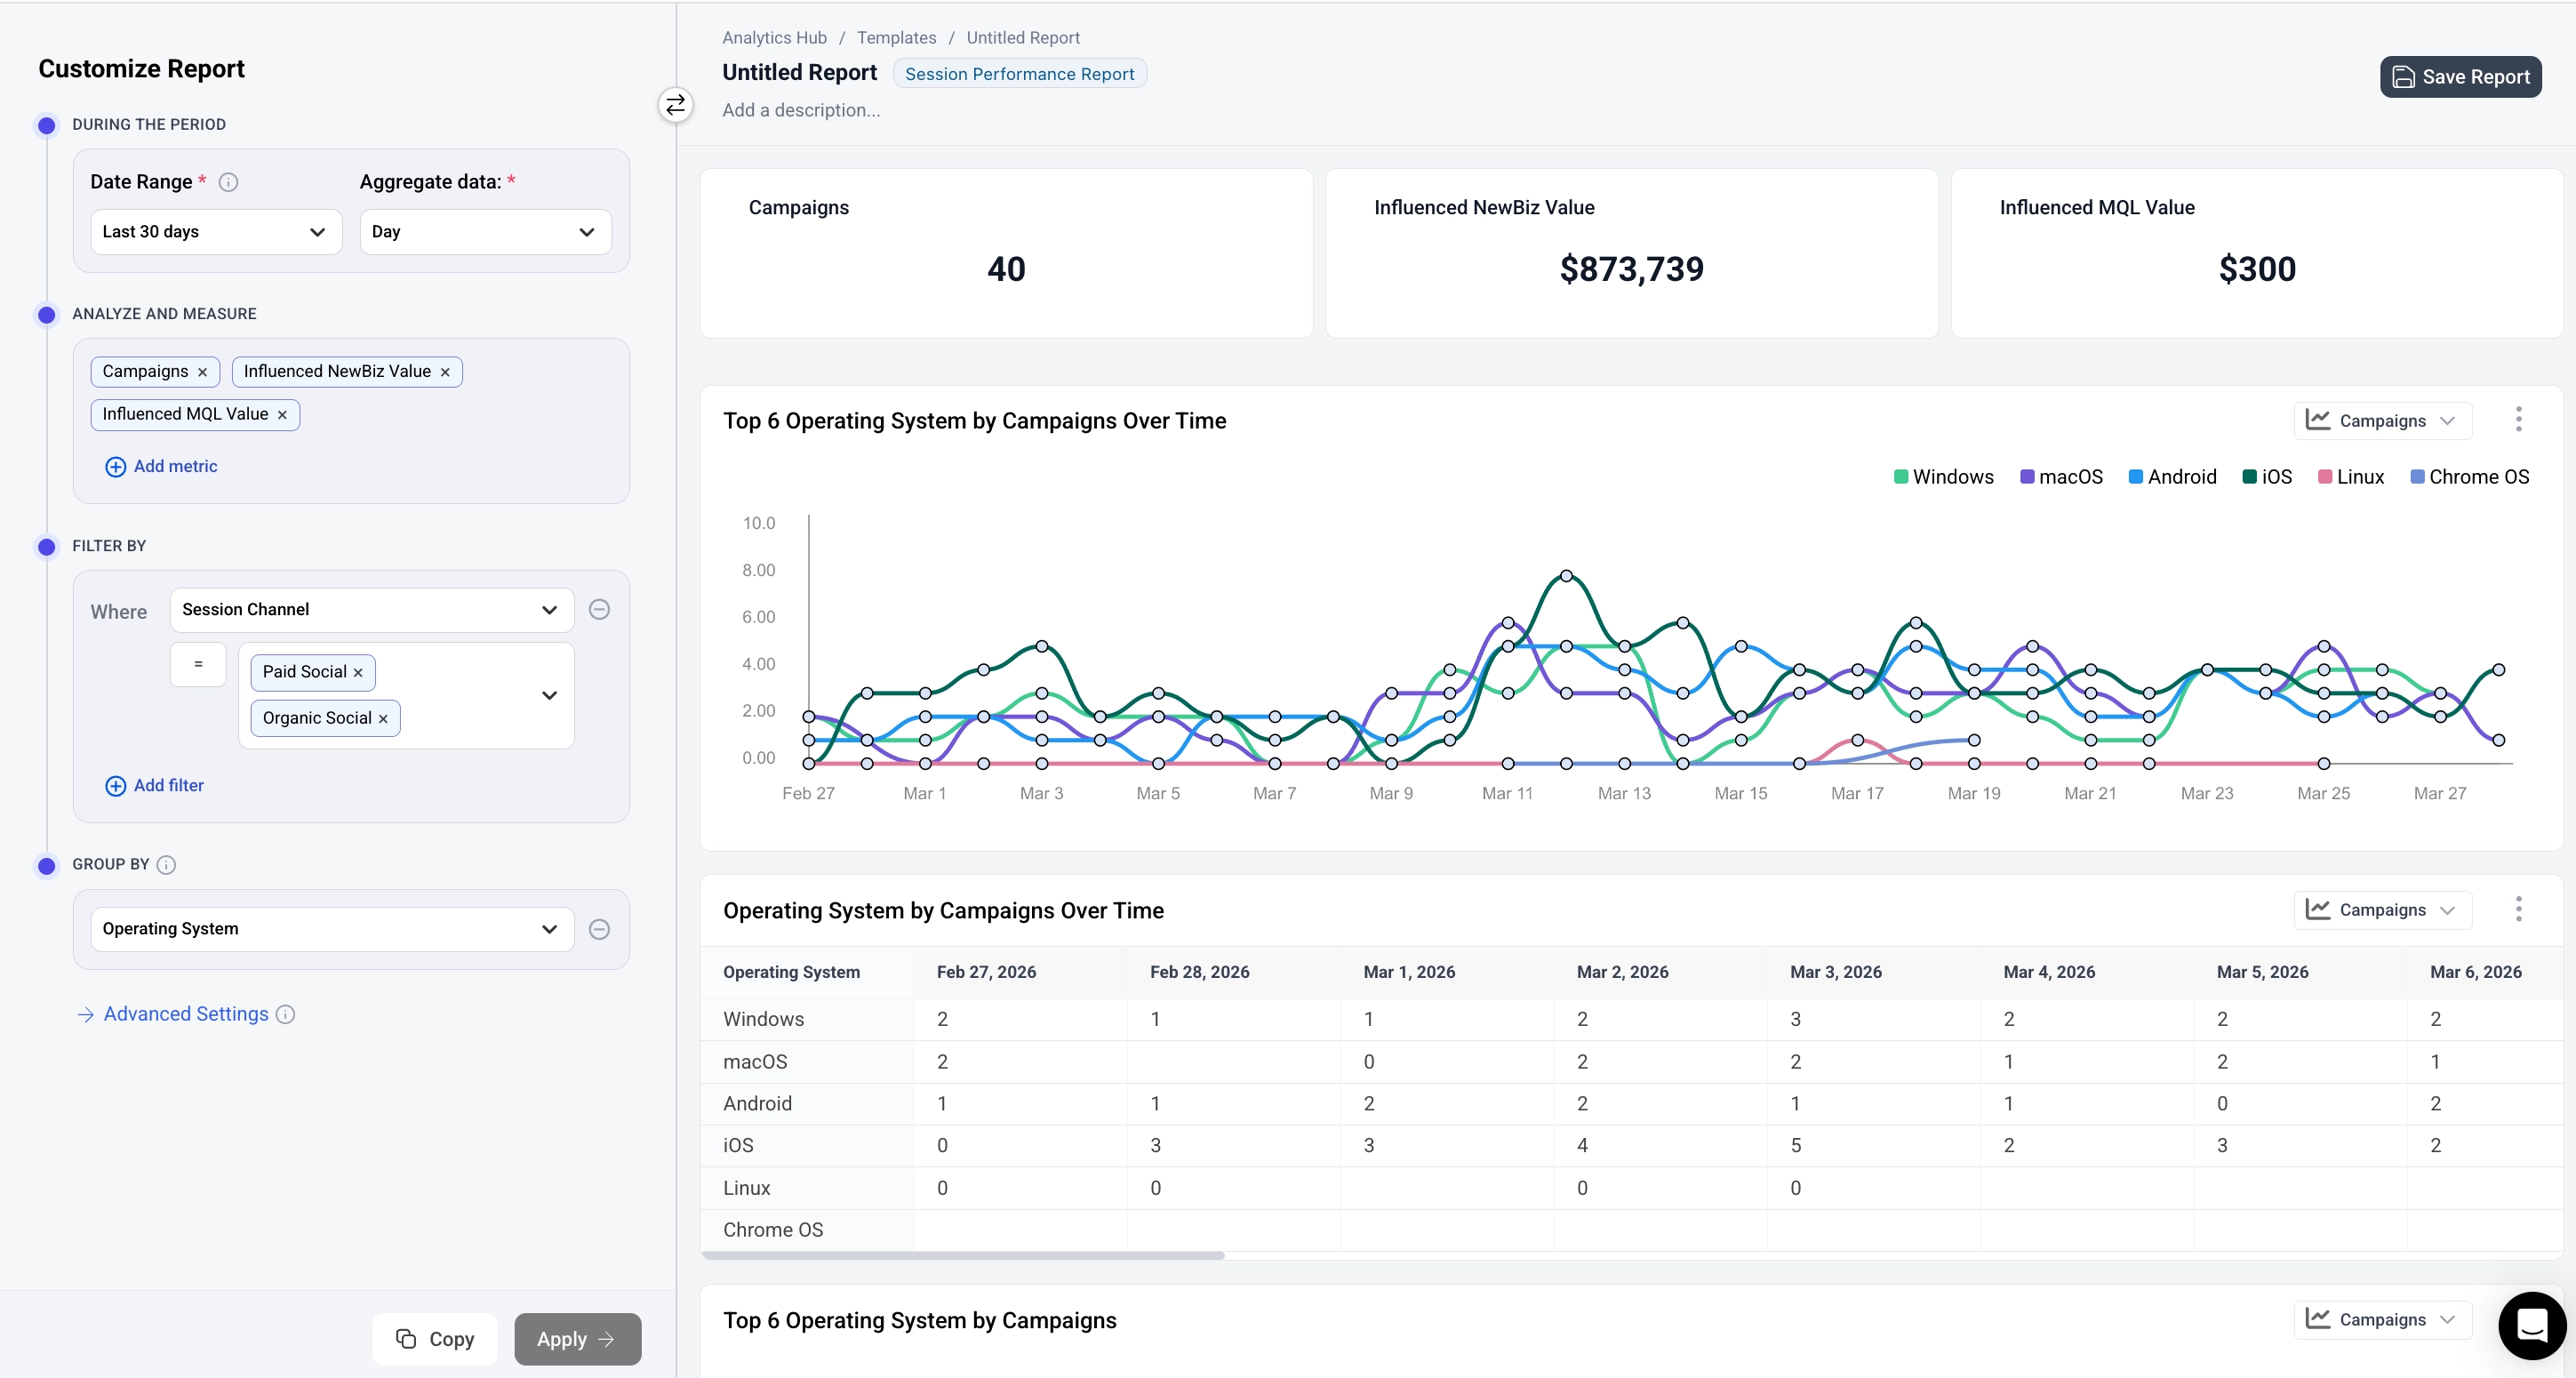This screenshot has height=1378, width=2576.
Task: Remove the Campaigns metric chip
Action: point(202,372)
